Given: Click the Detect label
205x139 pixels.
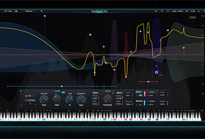Looking at the screenshot, I should tap(139, 92).
